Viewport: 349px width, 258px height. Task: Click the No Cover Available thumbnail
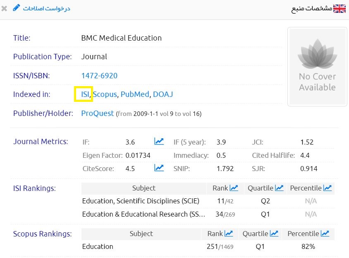tap(317, 66)
